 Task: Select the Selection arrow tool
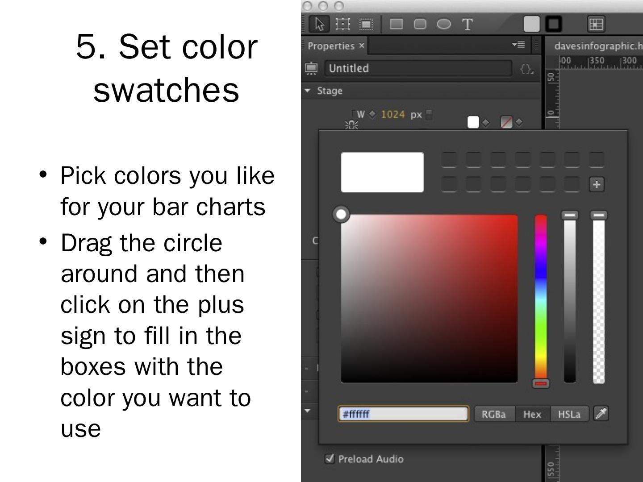tap(319, 24)
